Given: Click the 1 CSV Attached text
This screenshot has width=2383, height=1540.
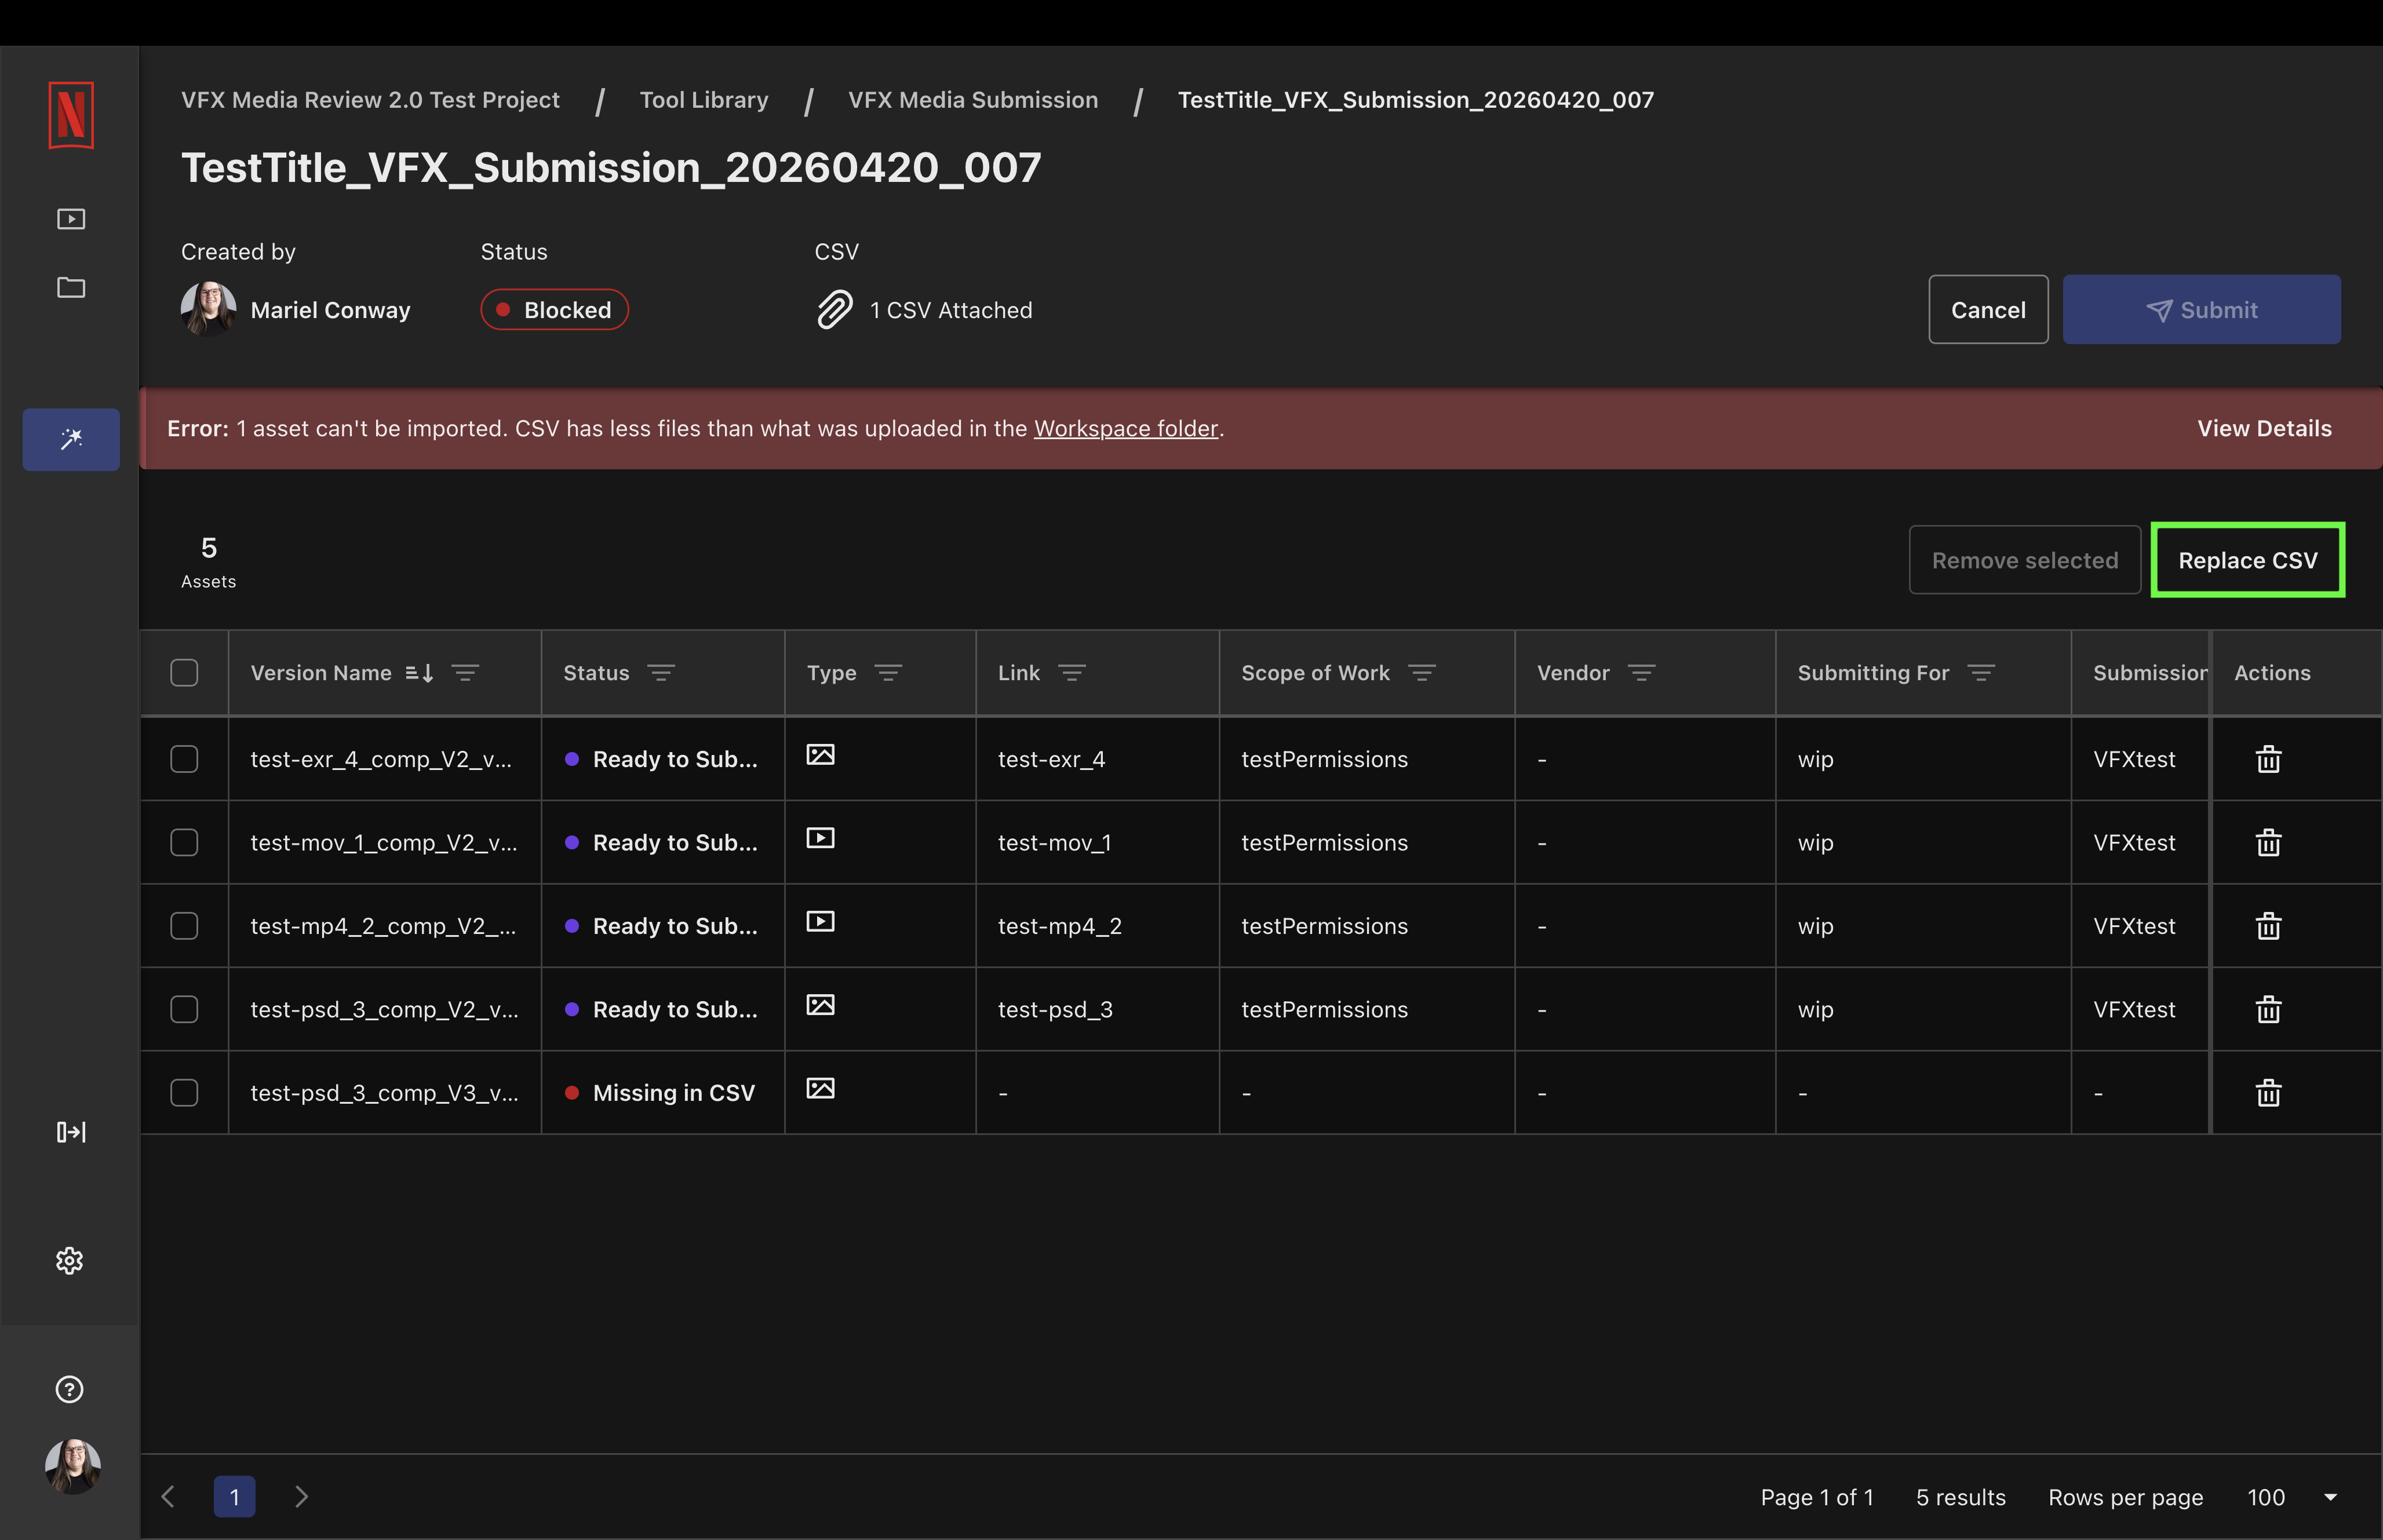Looking at the screenshot, I should click(951, 310).
